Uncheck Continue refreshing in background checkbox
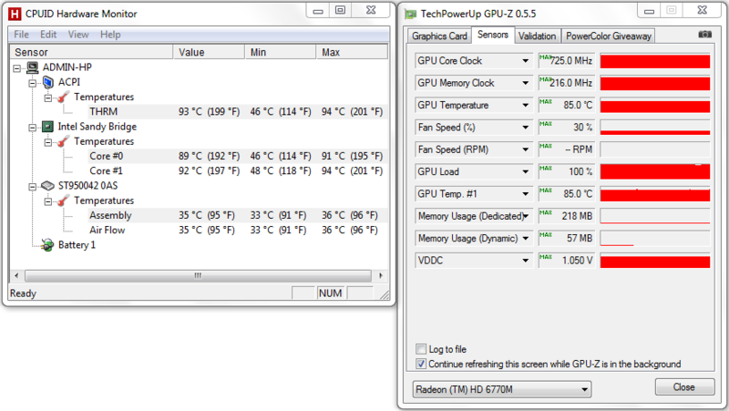Screen dimensions: 729x411 421,364
